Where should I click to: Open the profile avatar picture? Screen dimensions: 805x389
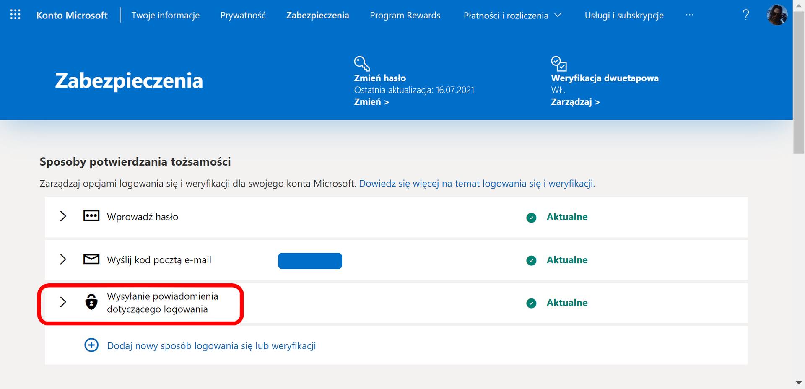tap(777, 15)
